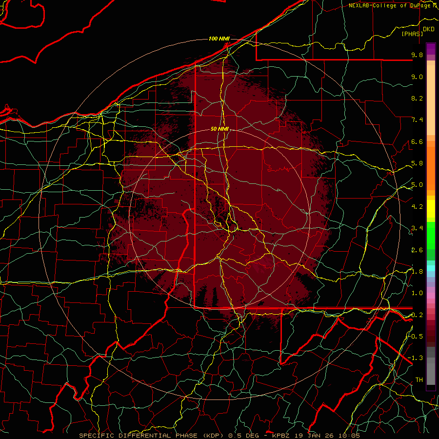
Task: Click the bright green segment of color scale
Action: [x=431, y=236]
